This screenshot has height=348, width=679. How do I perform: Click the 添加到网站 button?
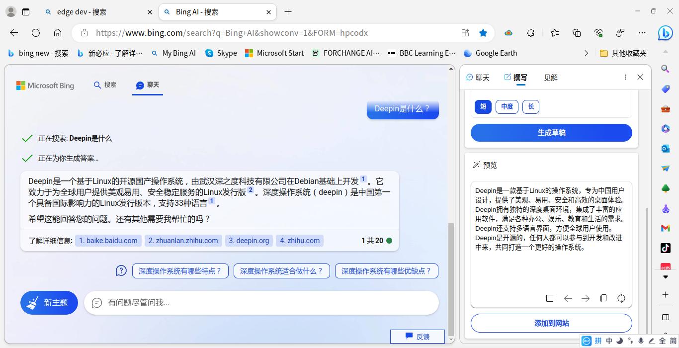551,323
